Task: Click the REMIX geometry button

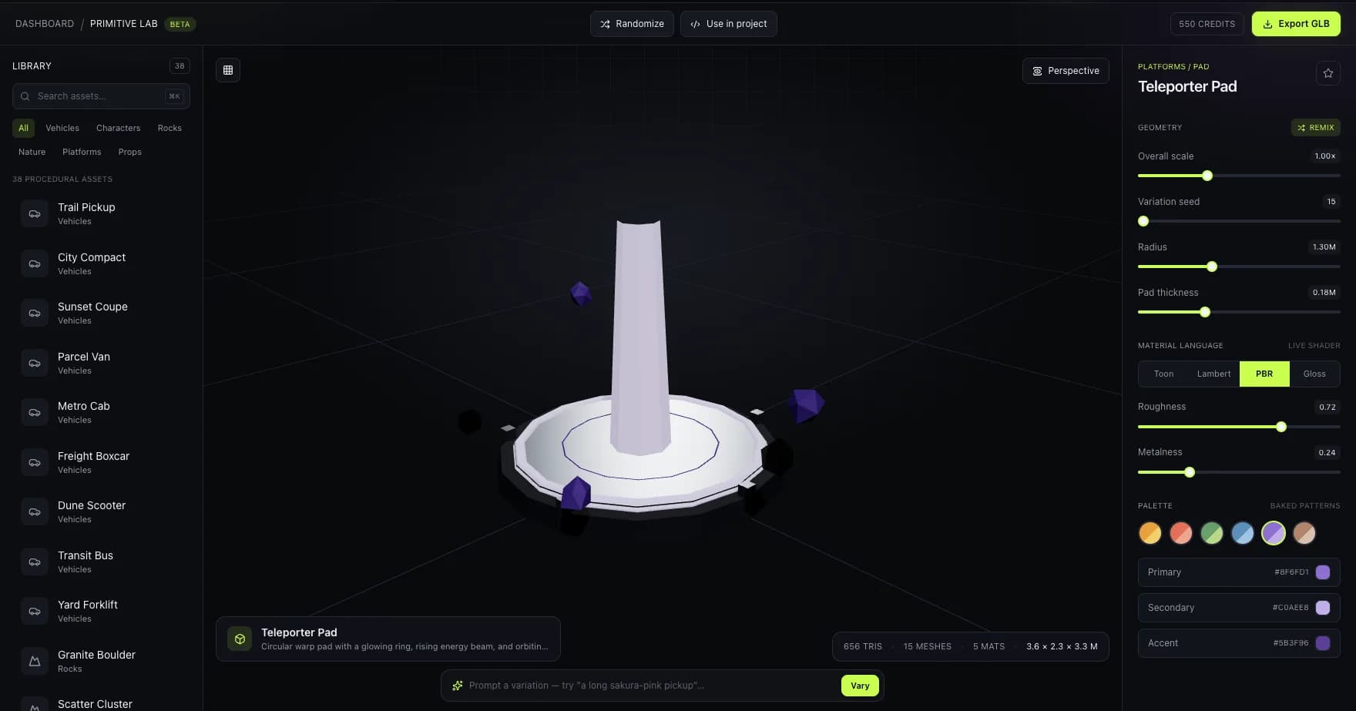Action: tap(1315, 128)
